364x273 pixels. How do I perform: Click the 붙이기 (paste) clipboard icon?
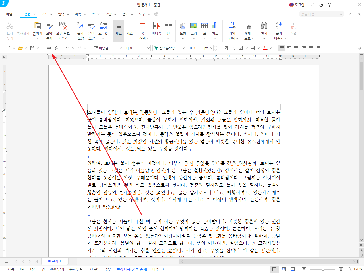click(37, 26)
